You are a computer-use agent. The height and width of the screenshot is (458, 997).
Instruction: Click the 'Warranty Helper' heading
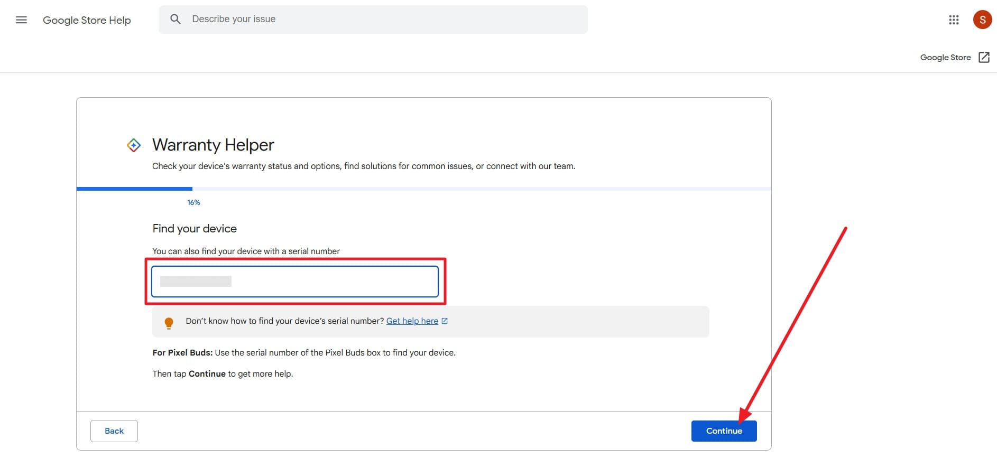(213, 145)
